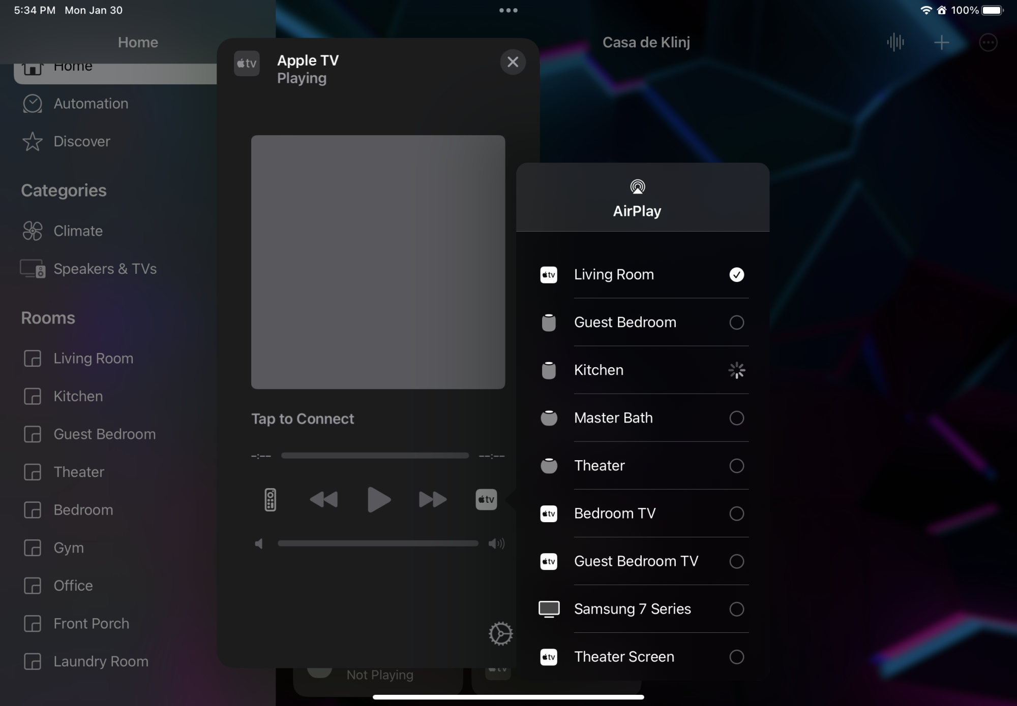
Task: Open Speakers & TVs category
Action: 105,269
